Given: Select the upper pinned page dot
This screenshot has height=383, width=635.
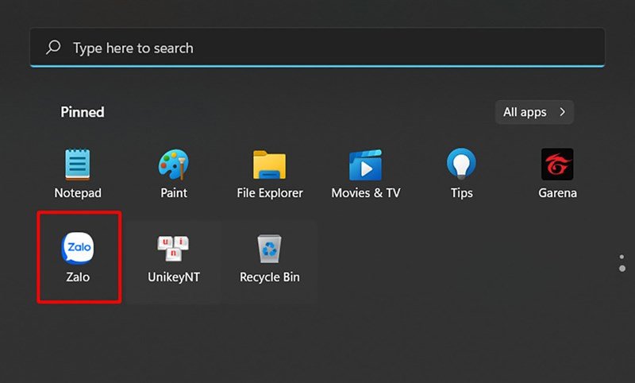Looking at the screenshot, I should 622,257.
